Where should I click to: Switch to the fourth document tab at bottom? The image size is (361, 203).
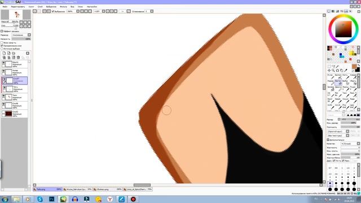(138, 189)
